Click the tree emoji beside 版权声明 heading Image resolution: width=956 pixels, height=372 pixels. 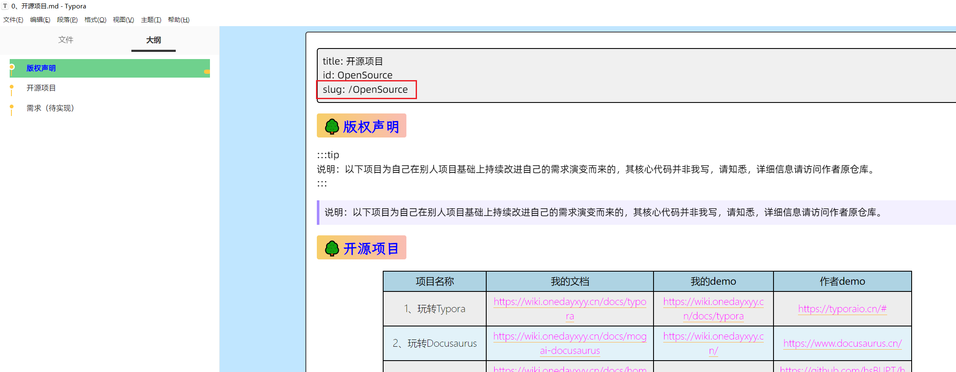pyautogui.click(x=332, y=126)
